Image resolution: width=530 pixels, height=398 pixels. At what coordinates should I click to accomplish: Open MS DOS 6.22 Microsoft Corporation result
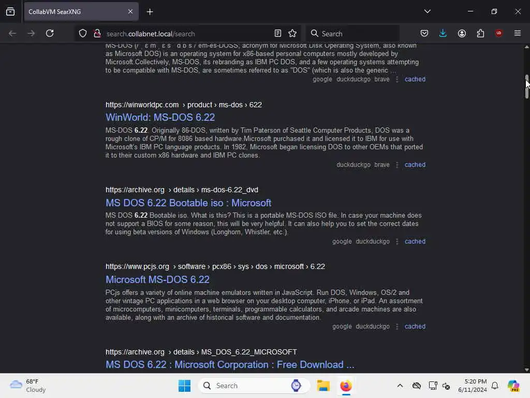click(x=230, y=364)
